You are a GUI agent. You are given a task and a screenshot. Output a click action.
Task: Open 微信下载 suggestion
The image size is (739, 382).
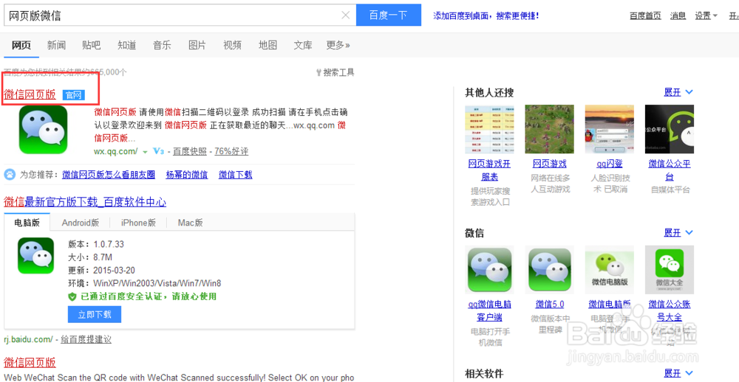coord(235,175)
